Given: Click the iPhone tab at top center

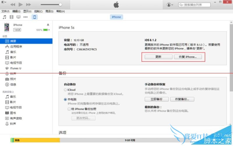Looking at the screenshot, I should [x=116, y=17].
